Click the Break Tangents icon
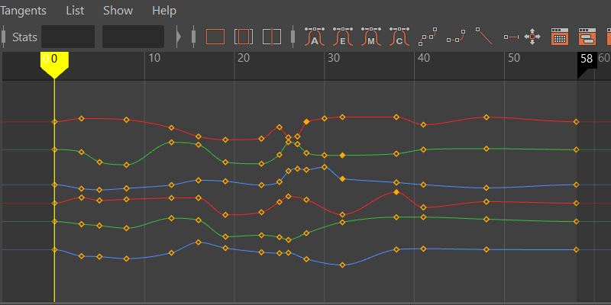The height and width of the screenshot is (305, 611). click(x=428, y=36)
